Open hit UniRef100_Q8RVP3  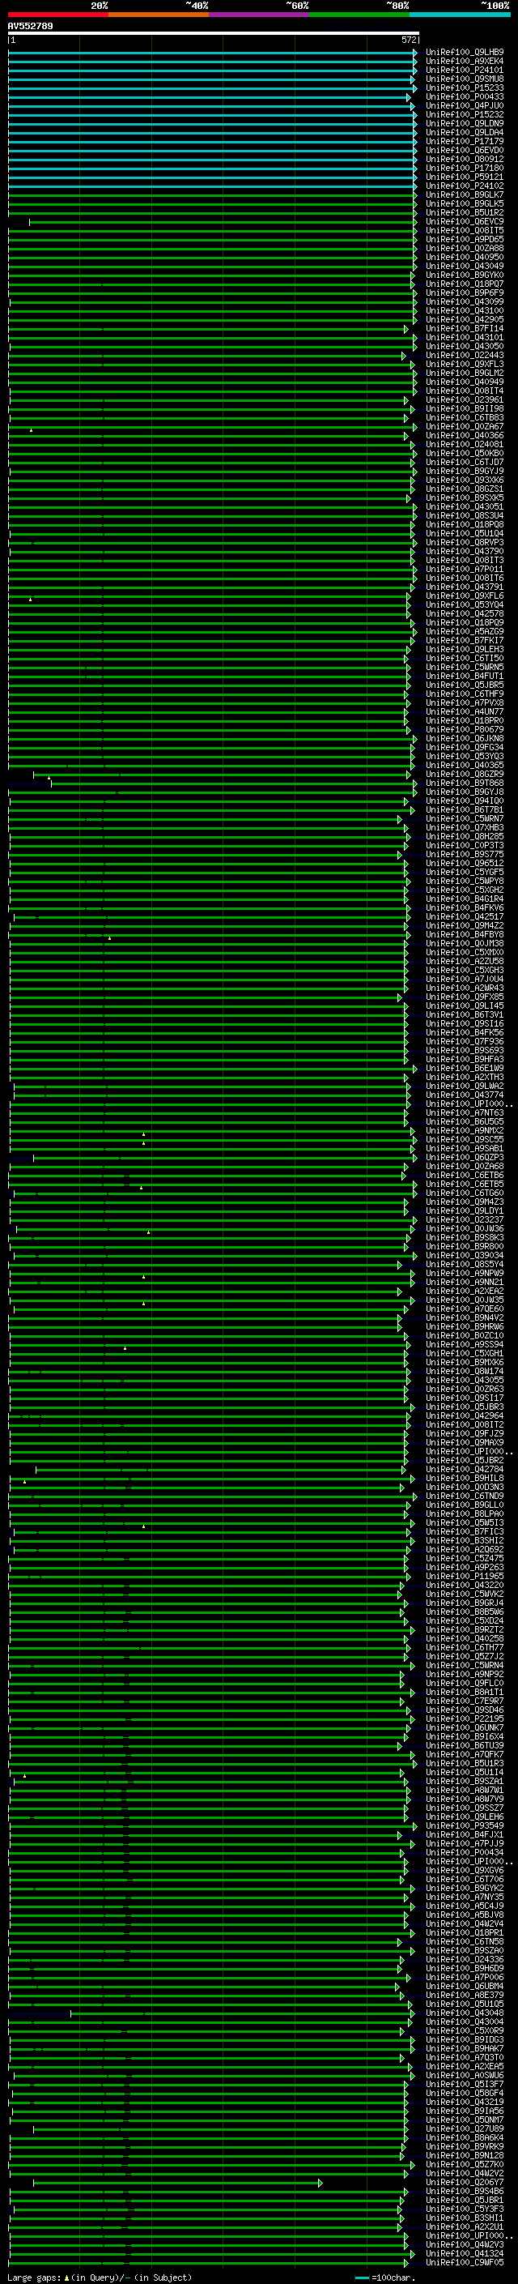[x=465, y=543]
